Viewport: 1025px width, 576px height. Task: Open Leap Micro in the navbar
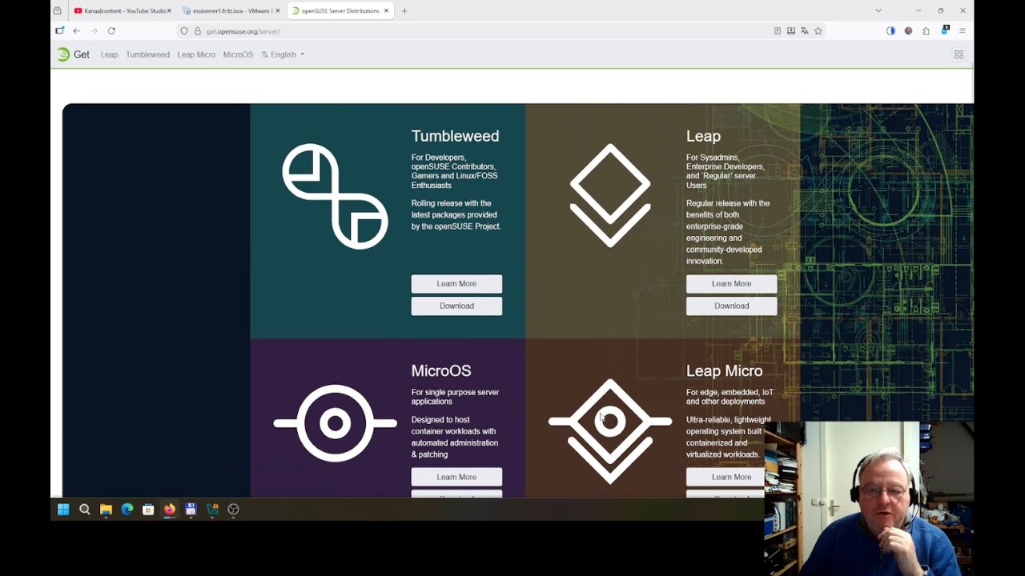[x=196, y=54]
